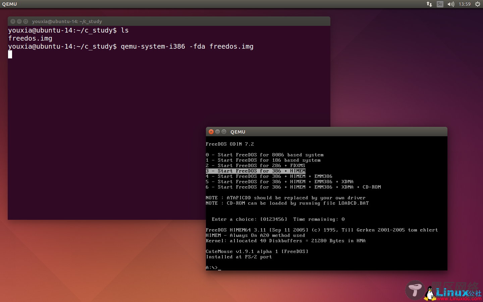Select option 2 for 286 + FDXMS
Screen dimensions: 483x302
tap(256, 165)
